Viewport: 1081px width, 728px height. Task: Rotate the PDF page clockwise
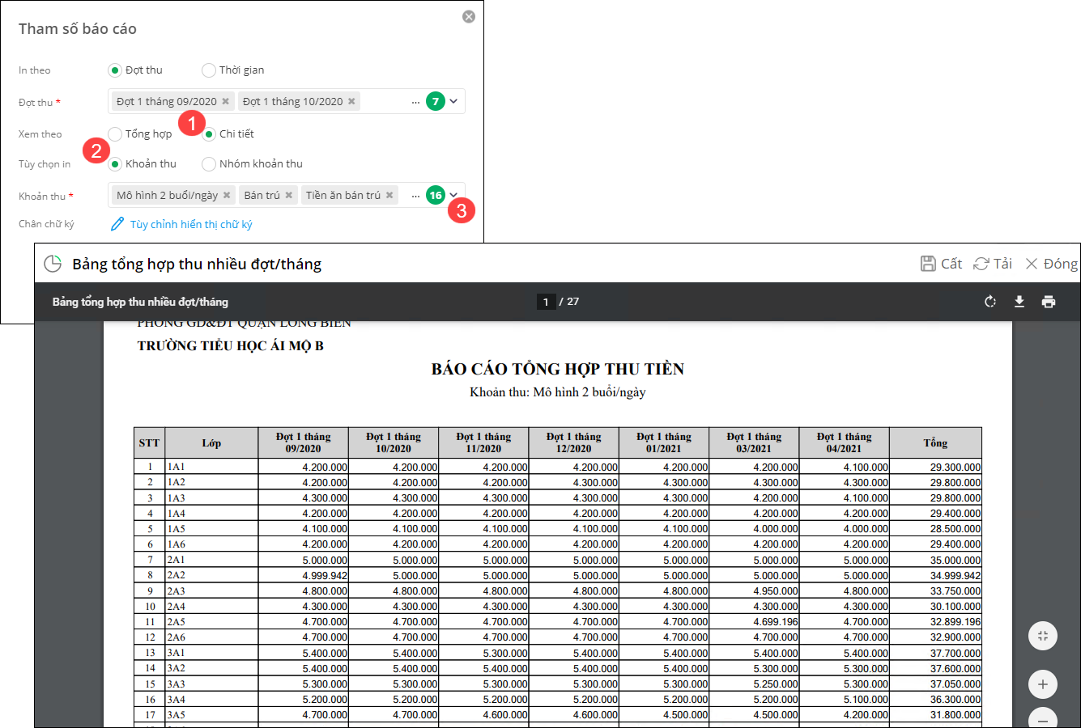pos(989,302)
